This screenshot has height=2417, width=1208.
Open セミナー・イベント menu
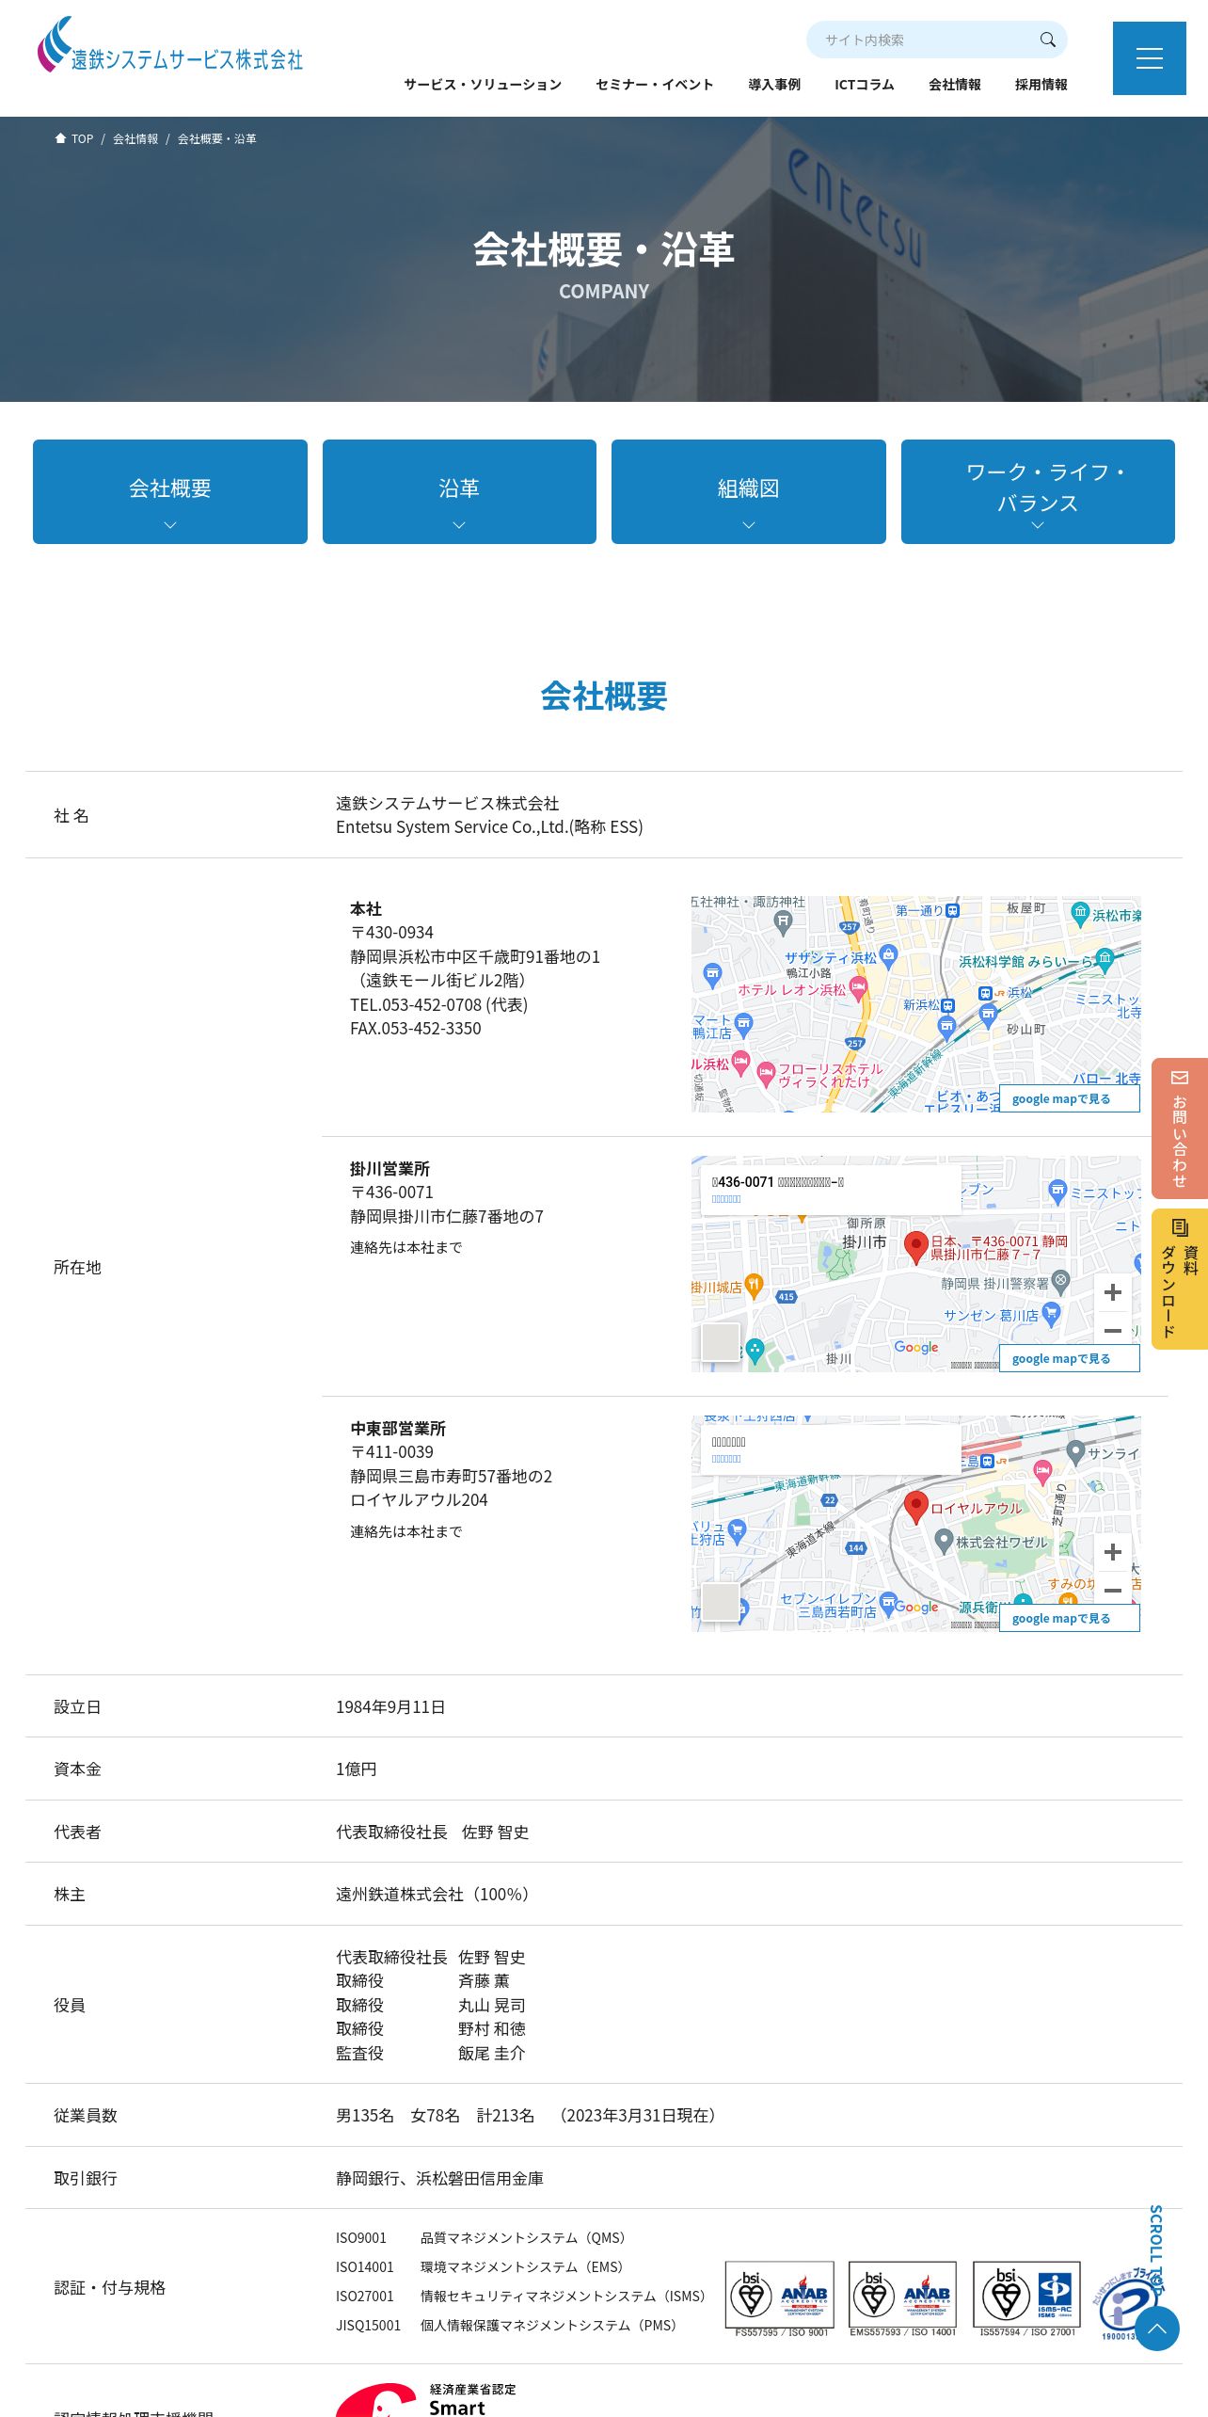click(x=655, y=85)
